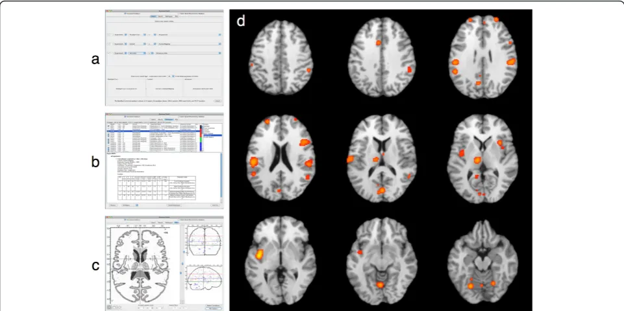Click the vertical slice slider in window c
624x311 pixels.
(x=182, y=264)
